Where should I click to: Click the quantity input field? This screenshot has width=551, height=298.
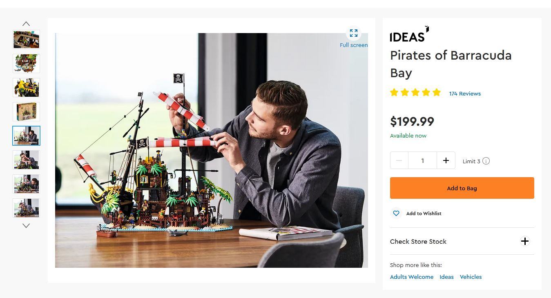point(422,160)
